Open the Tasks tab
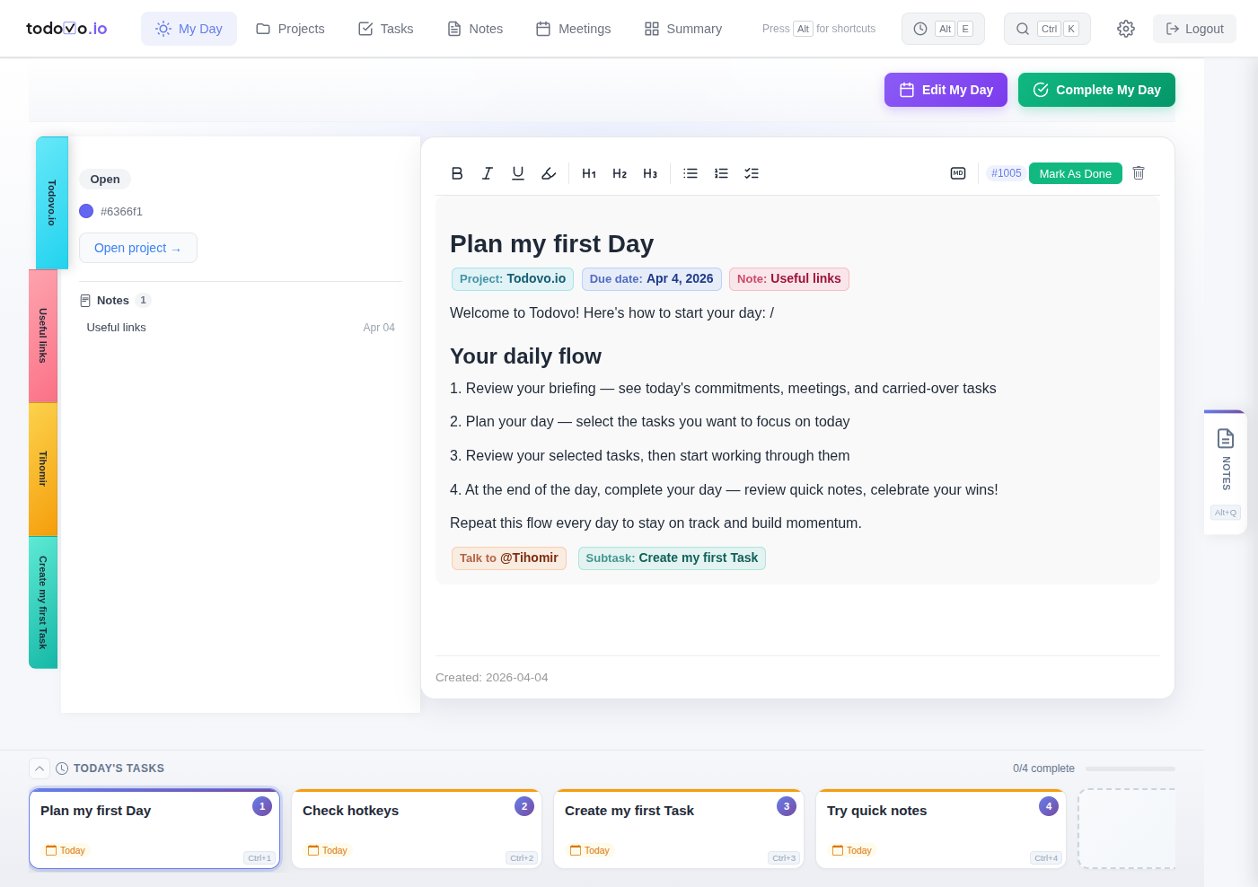 [x=386, y=29]
